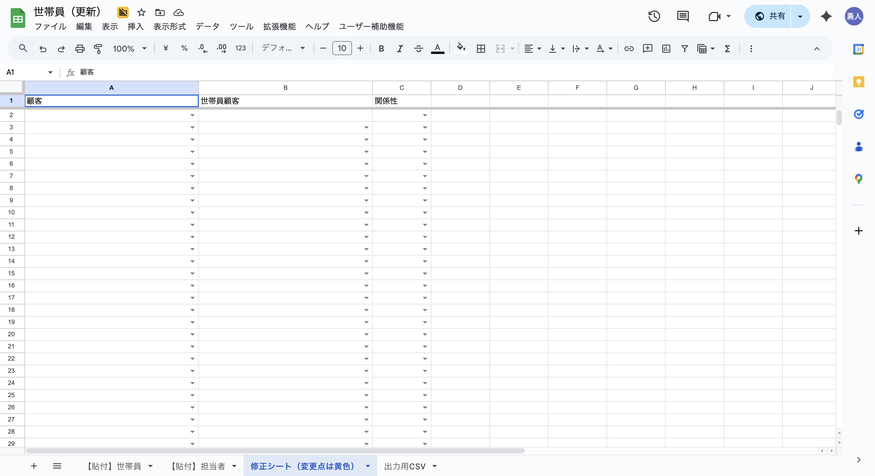Click the insert link icon

(629, 48)
